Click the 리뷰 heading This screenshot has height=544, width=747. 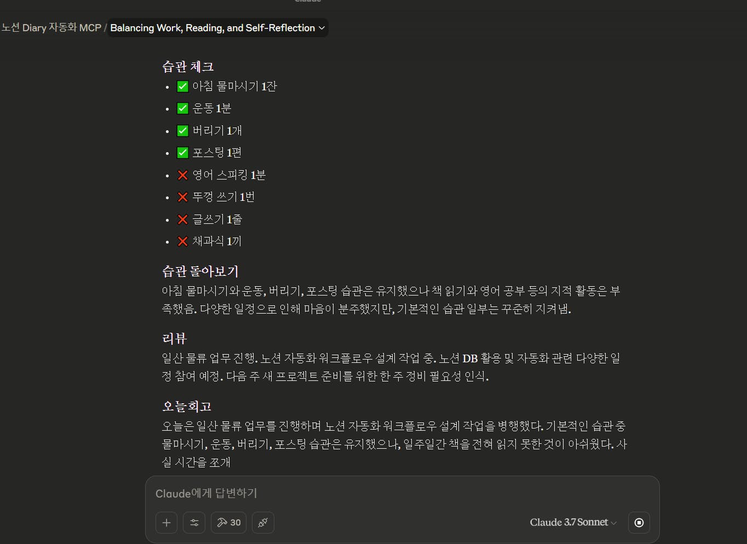point(175,339)
